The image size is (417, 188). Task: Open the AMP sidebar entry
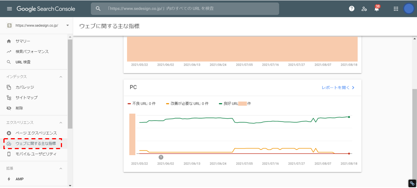click(34, 179)
